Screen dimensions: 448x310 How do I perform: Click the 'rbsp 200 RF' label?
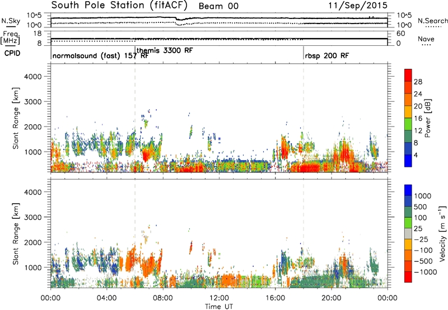(x=327, y=55)
